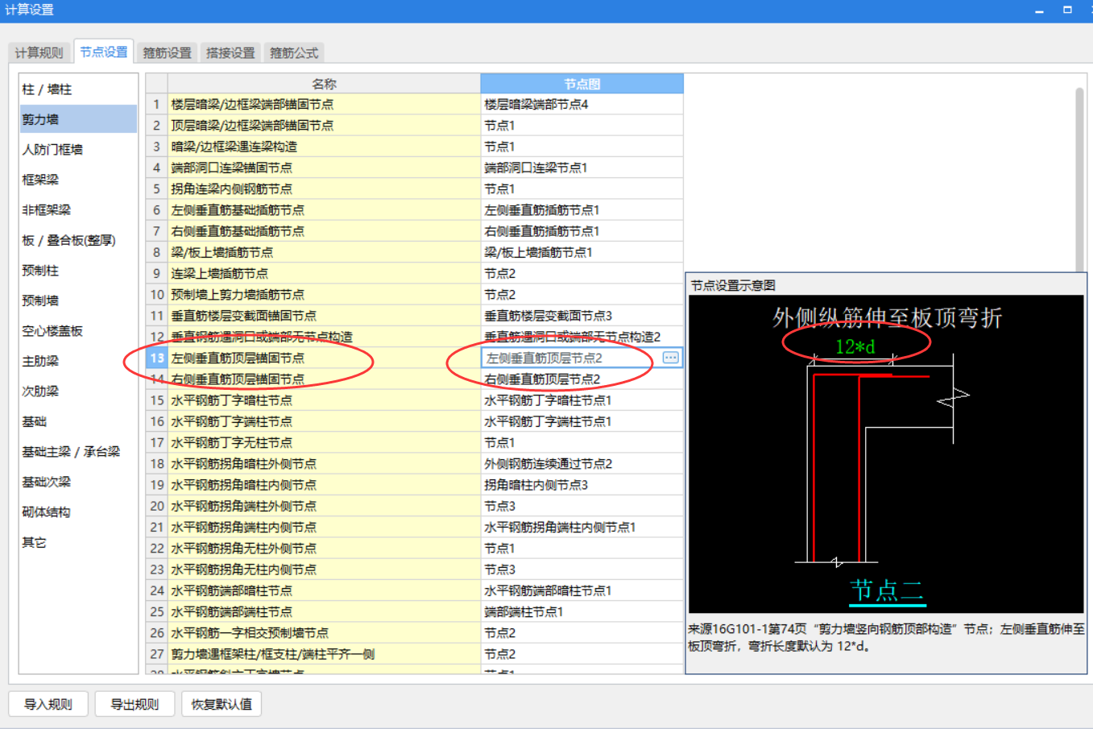Select row 暗梁/边框梁遇连梁构造
The image size is (1093, 729).
324,147
